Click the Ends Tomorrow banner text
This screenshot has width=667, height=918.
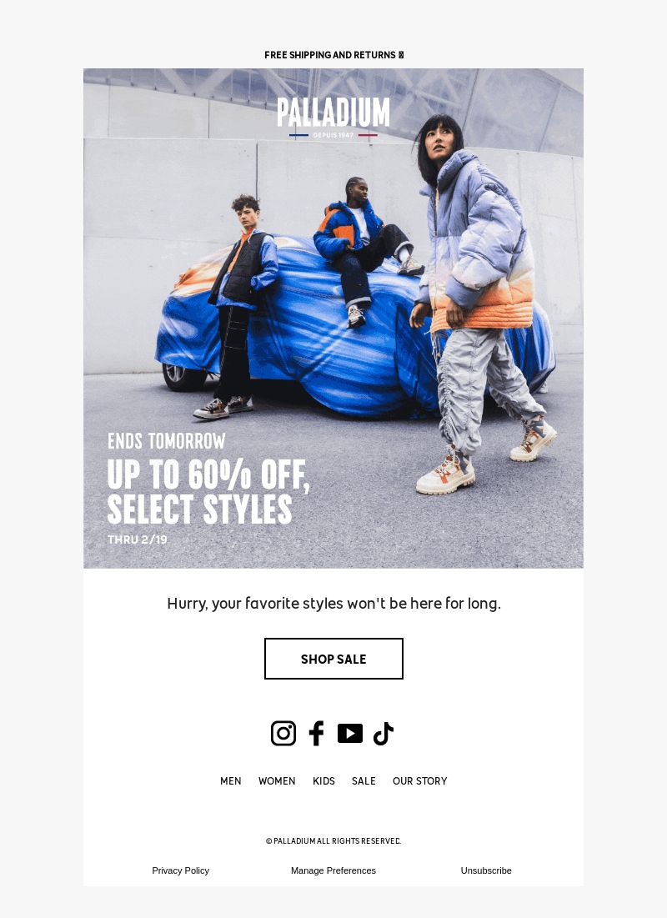(x=166, y=441)
